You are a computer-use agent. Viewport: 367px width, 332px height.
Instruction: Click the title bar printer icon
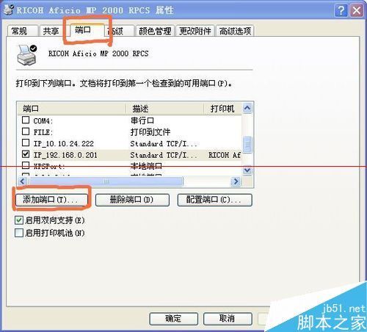click(9, 10)
